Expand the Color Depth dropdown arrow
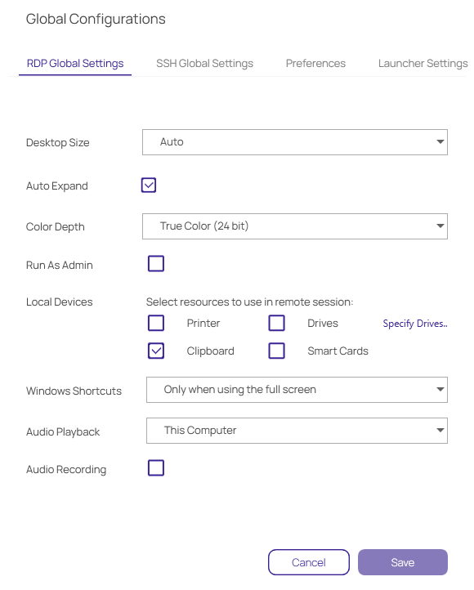The height and width of the screenshot is (590, 474). (440, 226)
